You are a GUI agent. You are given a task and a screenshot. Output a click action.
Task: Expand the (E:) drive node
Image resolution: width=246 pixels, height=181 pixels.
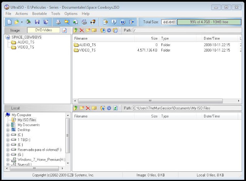(8, 145)
